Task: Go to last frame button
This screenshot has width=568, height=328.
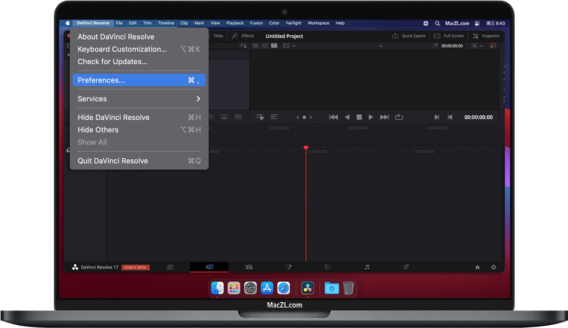Action: 385,117
